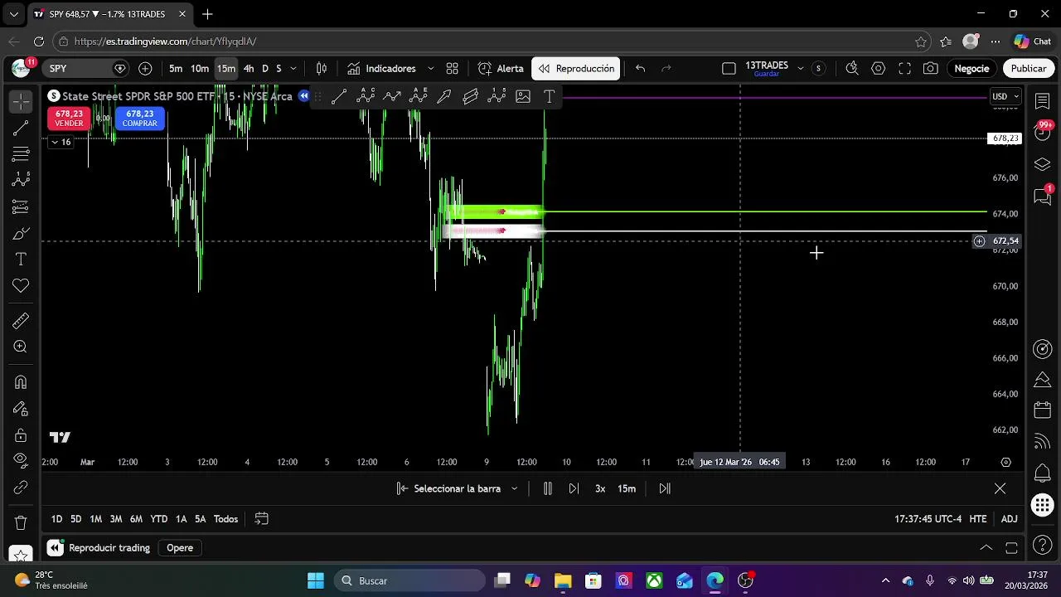This screenshot has width=1061, height=597.
Task: Step forward one bar in replay
Action: tap(574, 488)
